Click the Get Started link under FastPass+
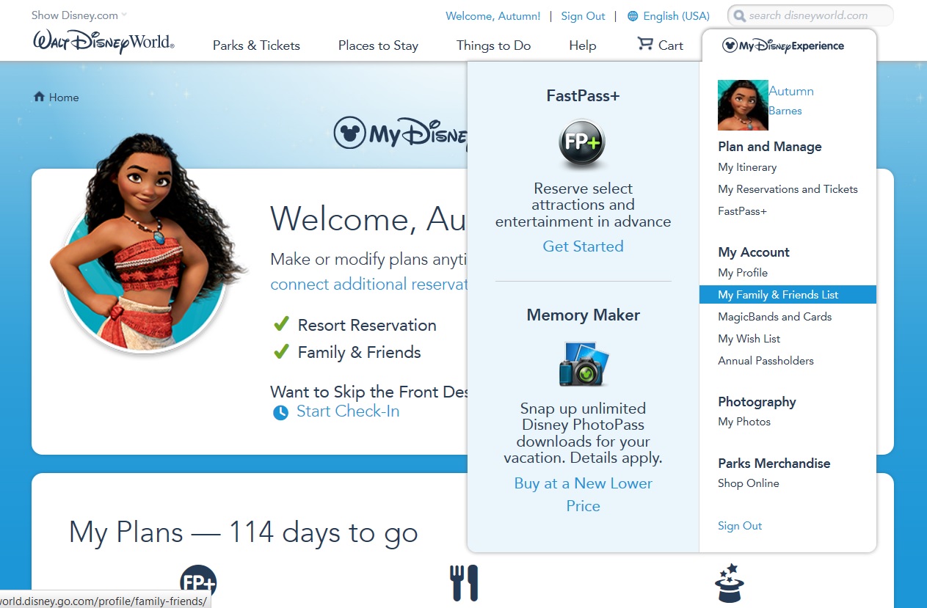This screenshot has height=608, width=927. [583, 246]
